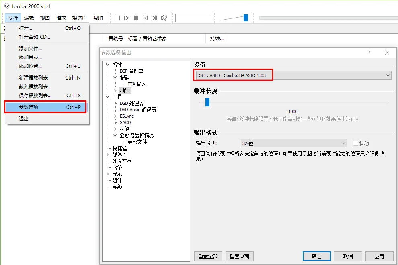Select DSD 处理器 in the tree

pos(132,103)
